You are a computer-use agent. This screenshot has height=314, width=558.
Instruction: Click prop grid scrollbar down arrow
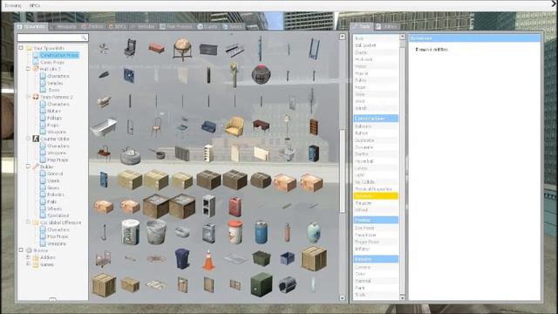pyautogui.click(x=343, y=298)
